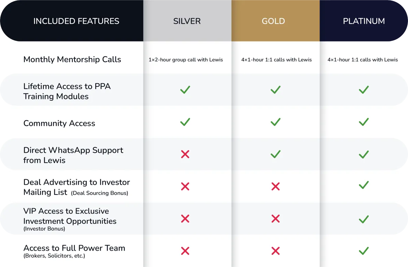Select the SILVER plan column header
The height and width of the screenshot is (267, 408).
(187, 21)
